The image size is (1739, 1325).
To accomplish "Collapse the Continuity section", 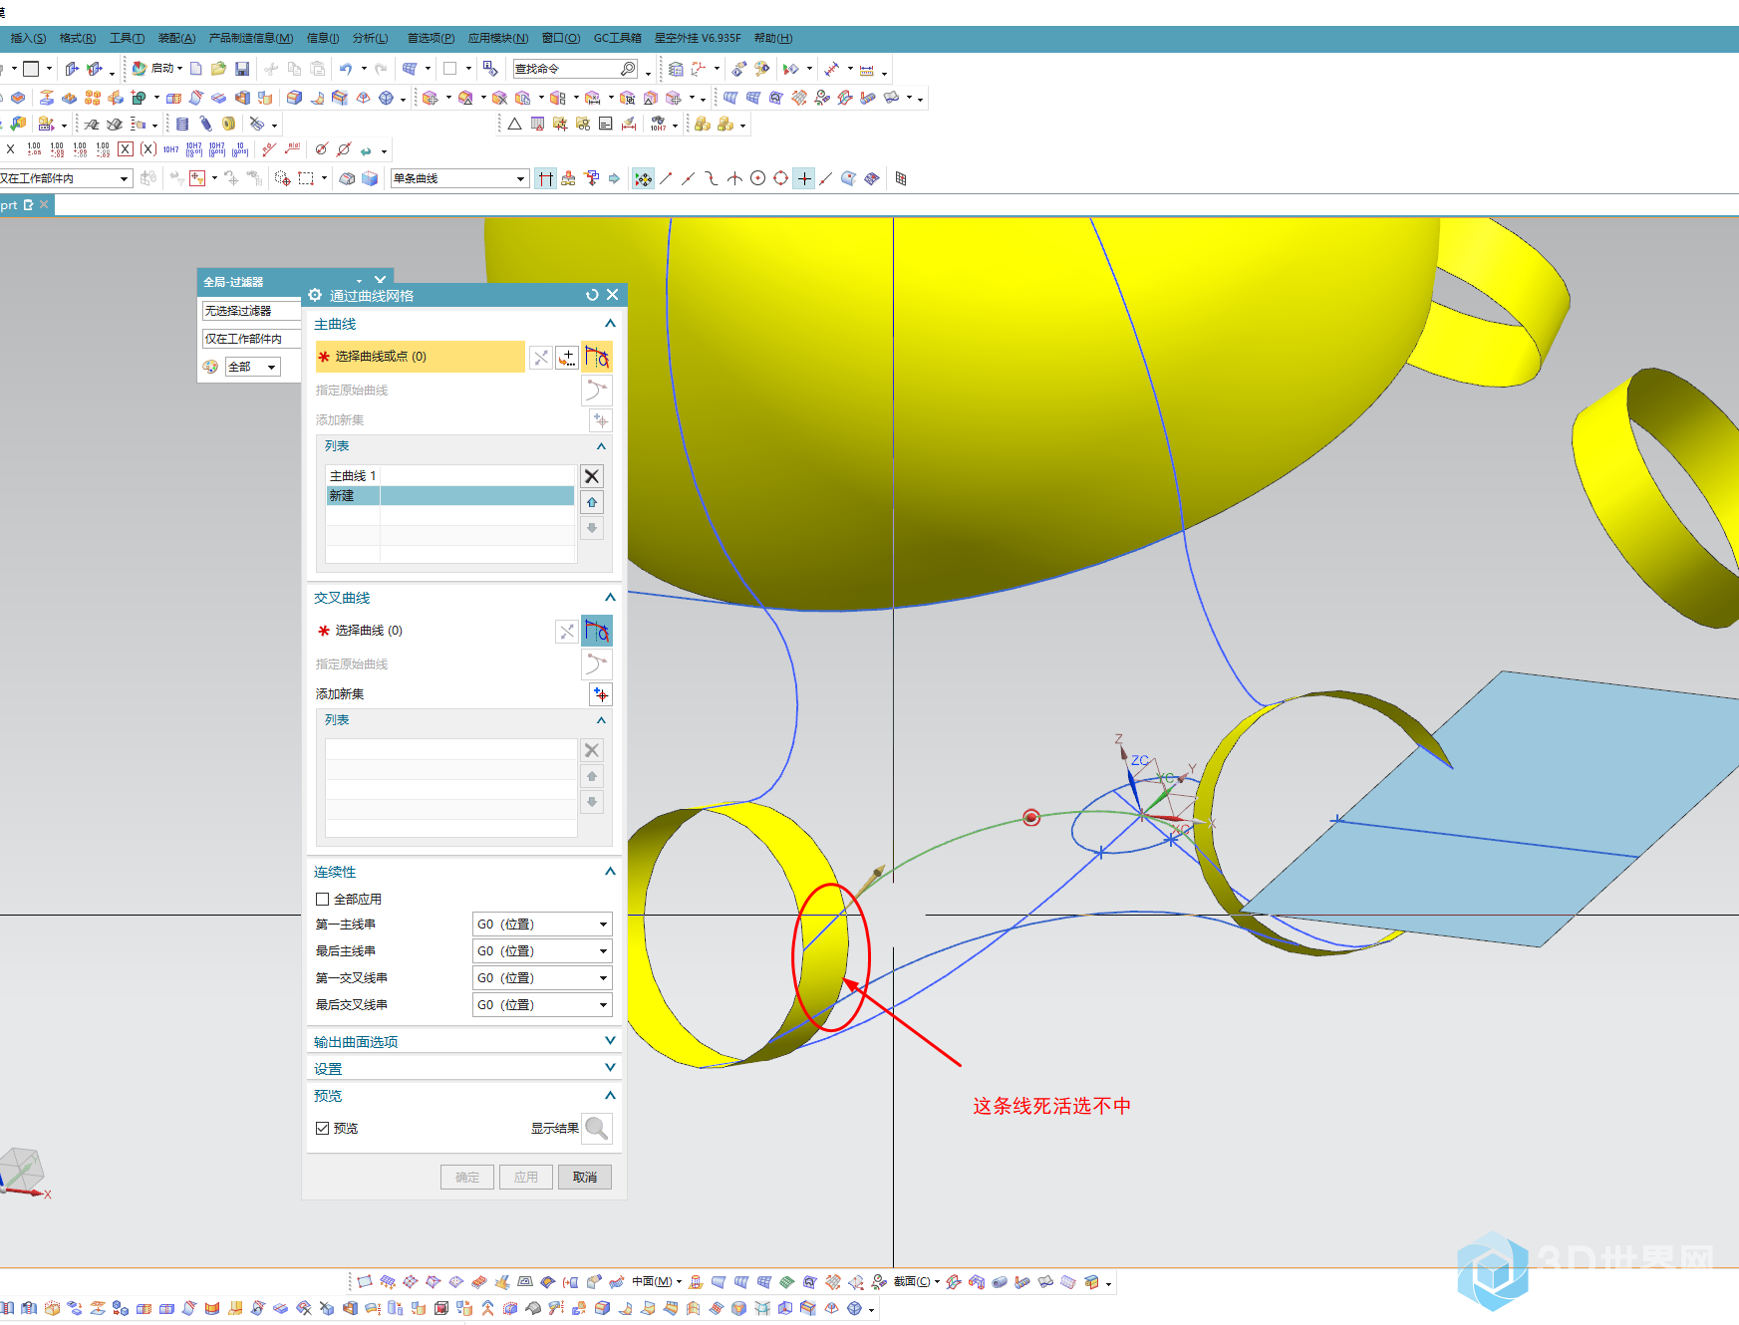I will [x=610, y=872].
